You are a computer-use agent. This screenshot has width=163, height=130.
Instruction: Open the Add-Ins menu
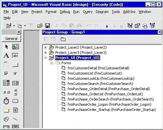pos(129,12)
